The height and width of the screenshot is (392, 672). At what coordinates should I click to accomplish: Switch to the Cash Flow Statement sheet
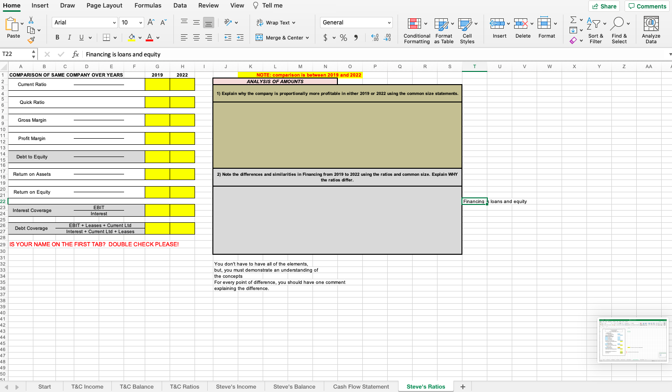(360, 386)
